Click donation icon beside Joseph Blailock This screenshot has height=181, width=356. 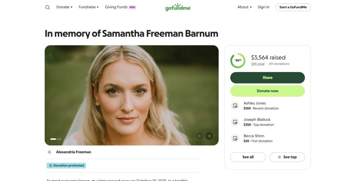(x=235, y=122)
